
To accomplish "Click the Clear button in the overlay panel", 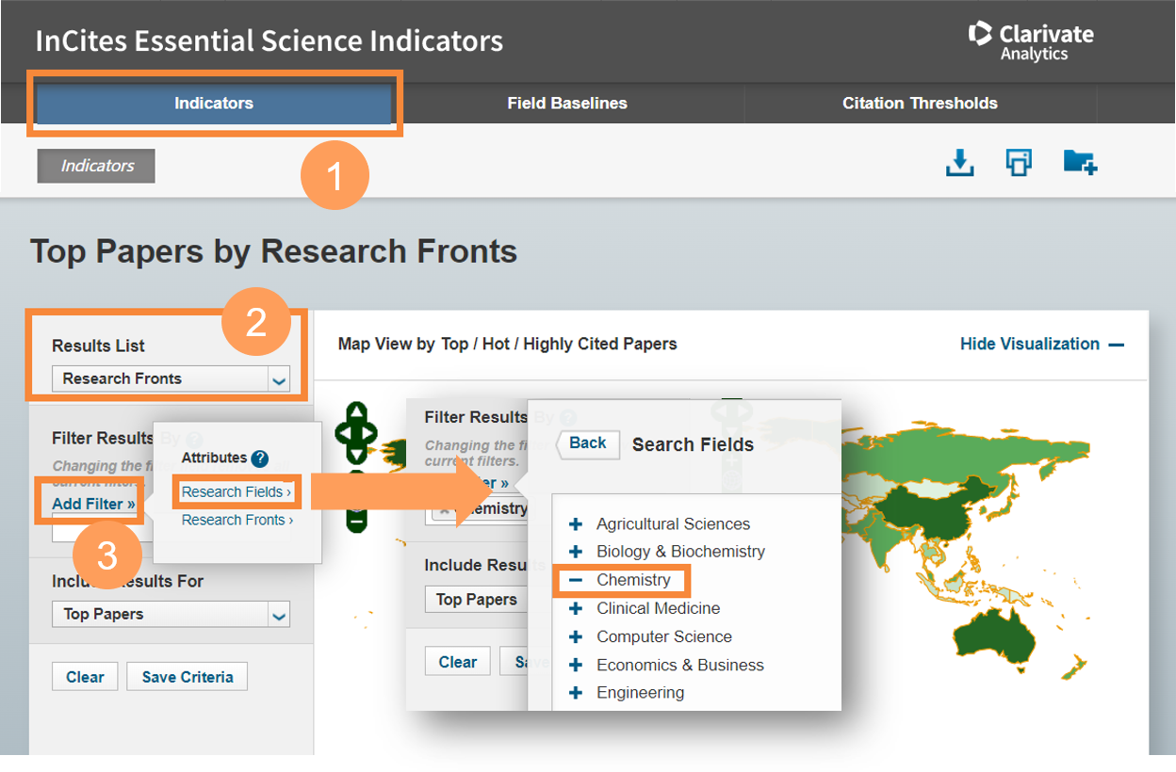I will click(458, 662).
